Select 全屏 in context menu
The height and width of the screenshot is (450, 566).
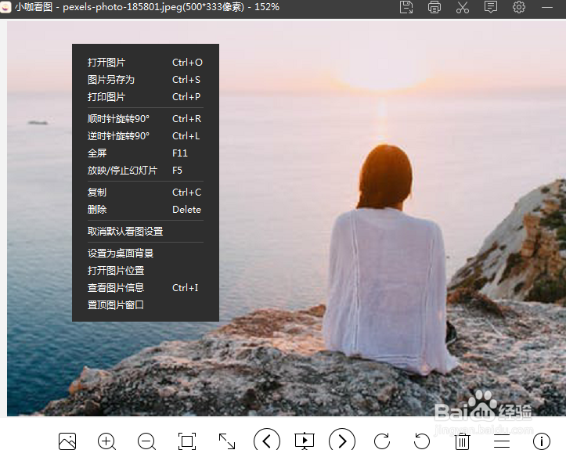(x=146, y=153)
